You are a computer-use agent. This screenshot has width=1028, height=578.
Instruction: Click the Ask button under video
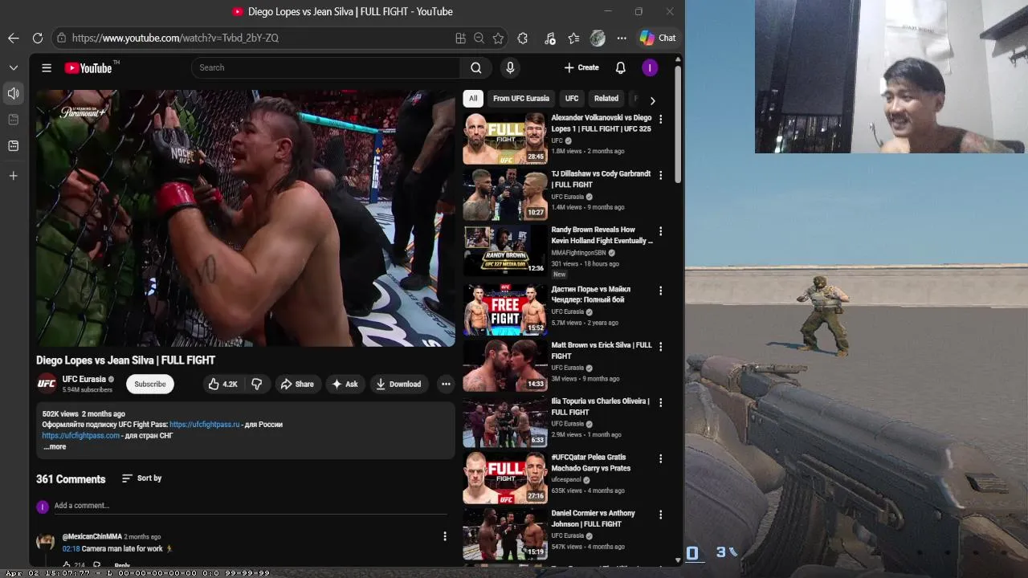(x=345, y=384)
